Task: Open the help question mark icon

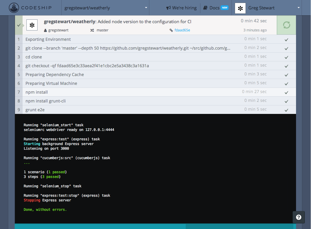Action: point(299,217)
